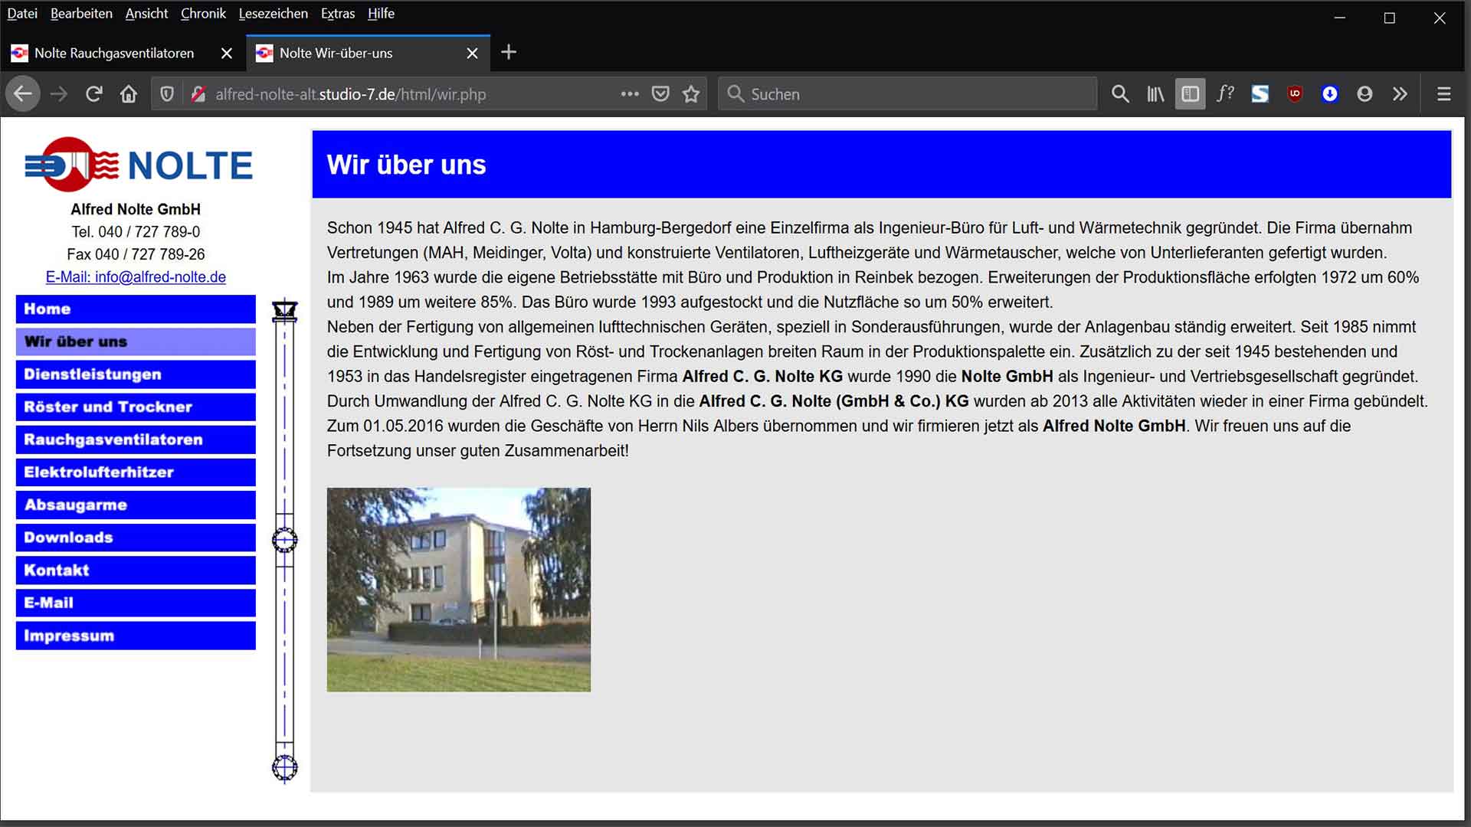Open the Ansicht menu

pos(146,14)
